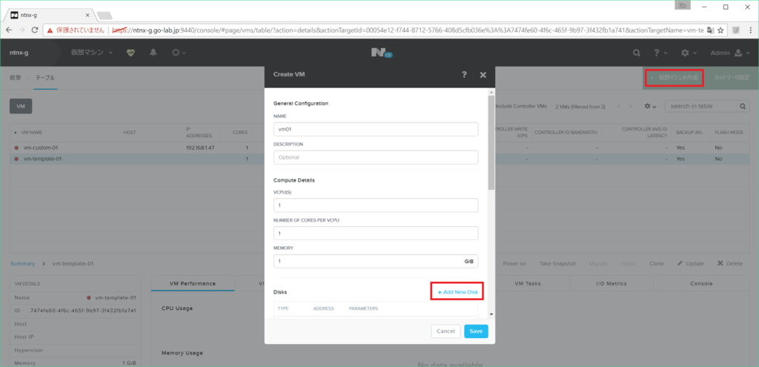
Task: Click the dialog scrollbar up arrow
Action: point(491,91)
